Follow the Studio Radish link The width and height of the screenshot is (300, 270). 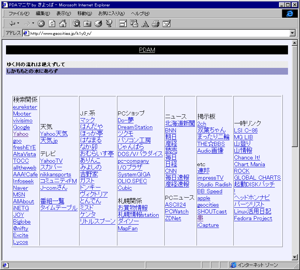click(214, 184)
